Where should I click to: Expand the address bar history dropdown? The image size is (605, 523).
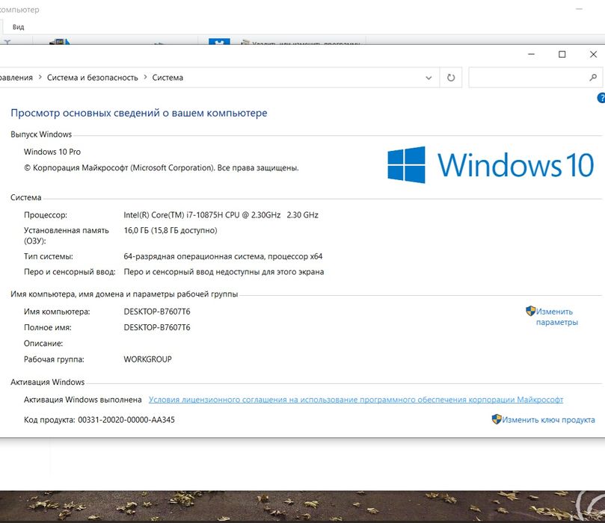429,78
